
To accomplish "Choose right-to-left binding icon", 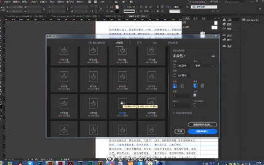I will tap(202, 86).
